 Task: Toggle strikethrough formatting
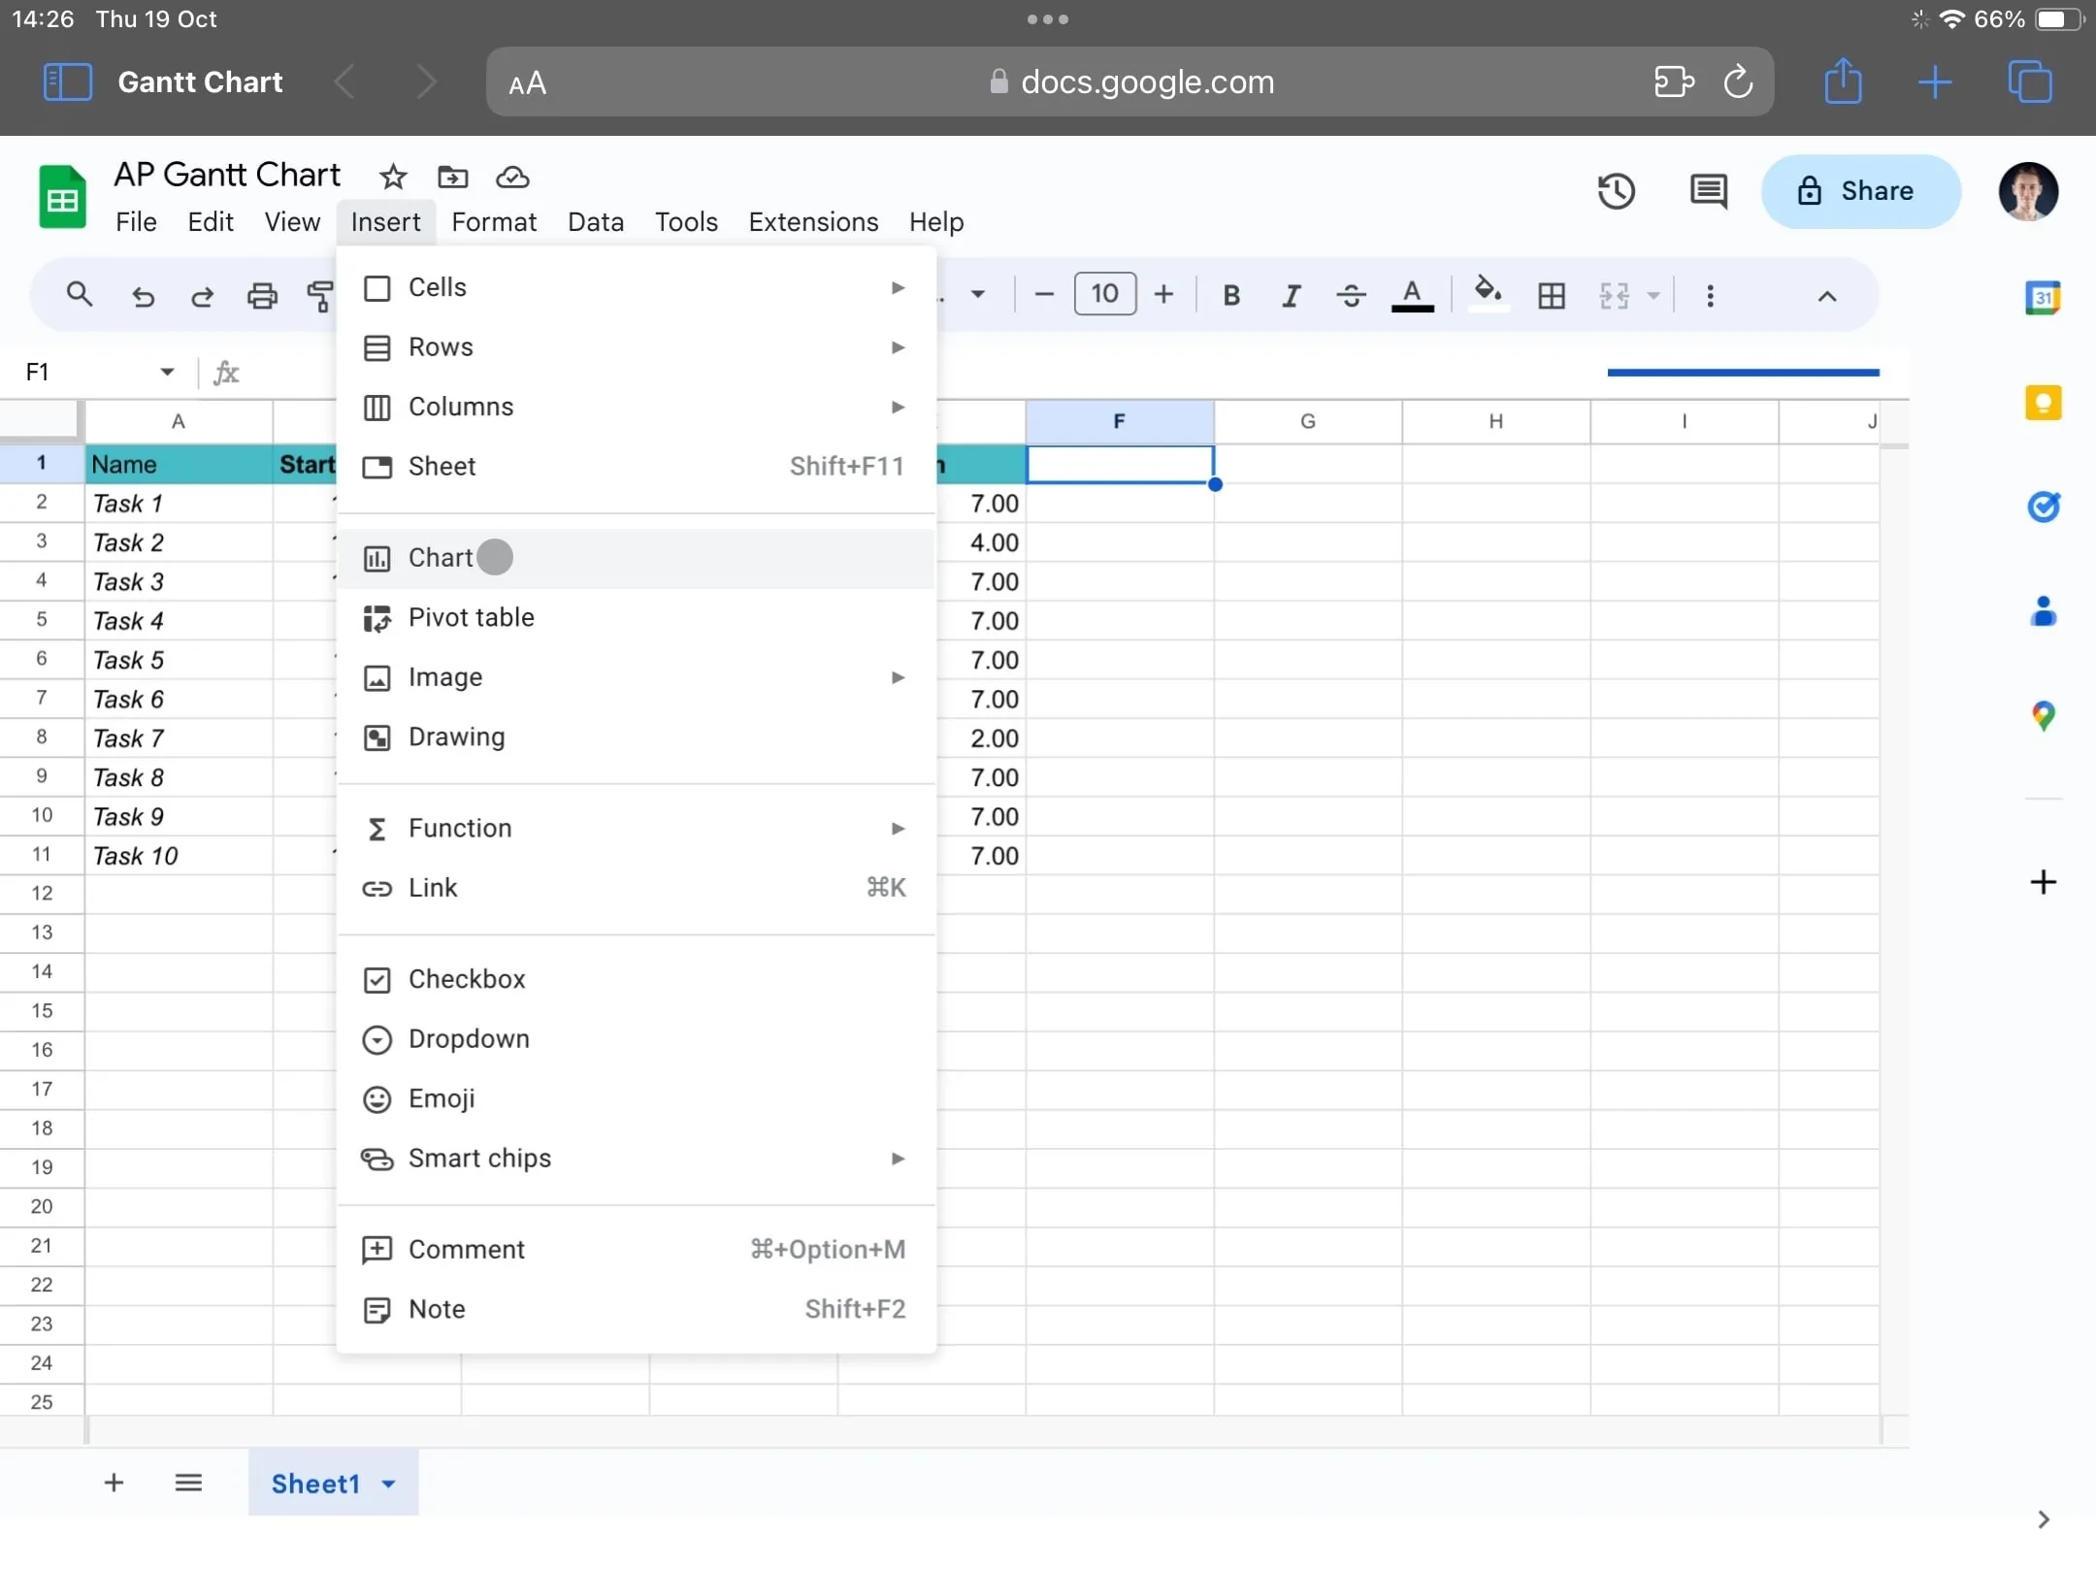click(x=1352, y=296)
